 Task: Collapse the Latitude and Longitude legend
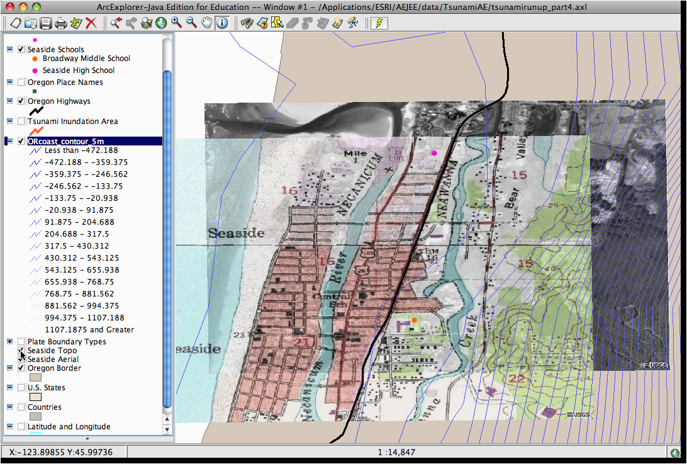coord(9,426)
